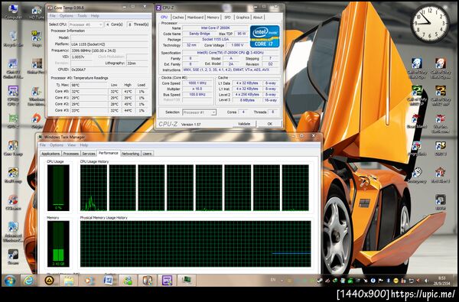
Task: Open Core Temp Options menu
Action: coord(67,16)
